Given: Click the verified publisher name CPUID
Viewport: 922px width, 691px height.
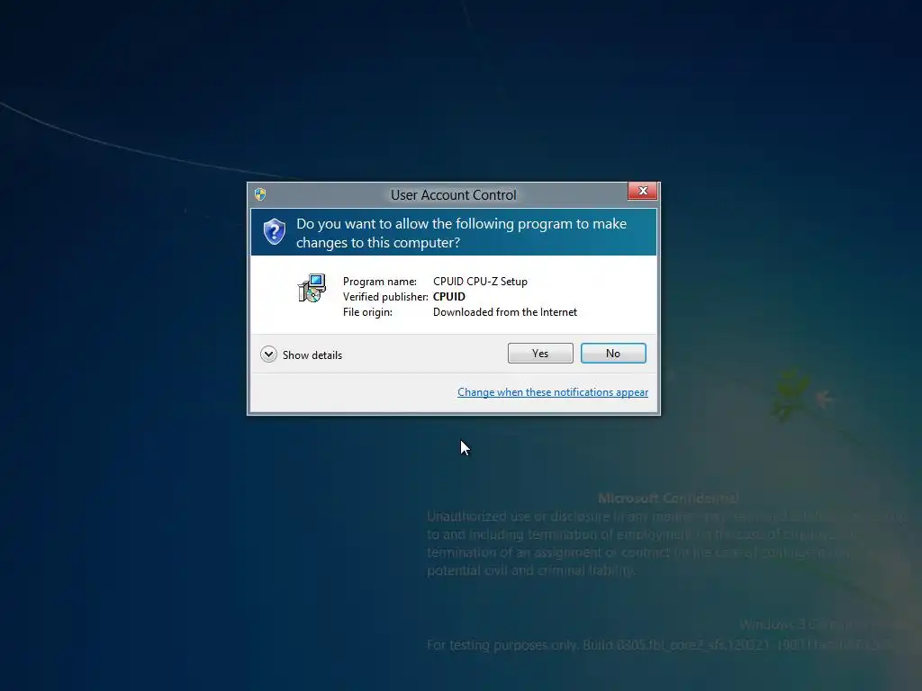Looking at the screenshot, I should [448, 297].
